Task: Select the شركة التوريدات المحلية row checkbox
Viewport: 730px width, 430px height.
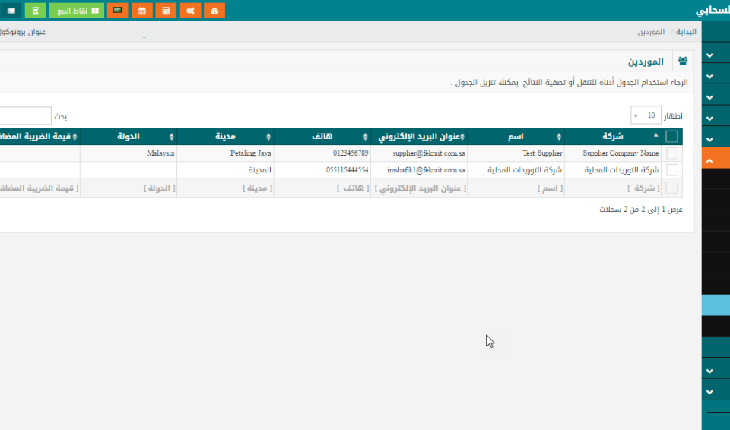Action: (672, 170)
